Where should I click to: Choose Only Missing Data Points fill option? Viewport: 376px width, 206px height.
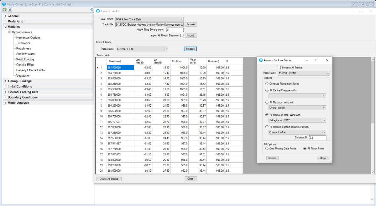[x=267, y=148]
